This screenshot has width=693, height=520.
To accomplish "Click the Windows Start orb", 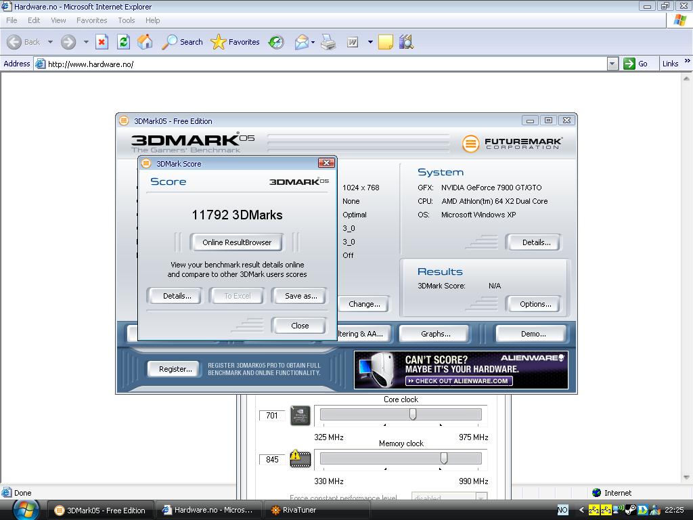I will point(26,510).
